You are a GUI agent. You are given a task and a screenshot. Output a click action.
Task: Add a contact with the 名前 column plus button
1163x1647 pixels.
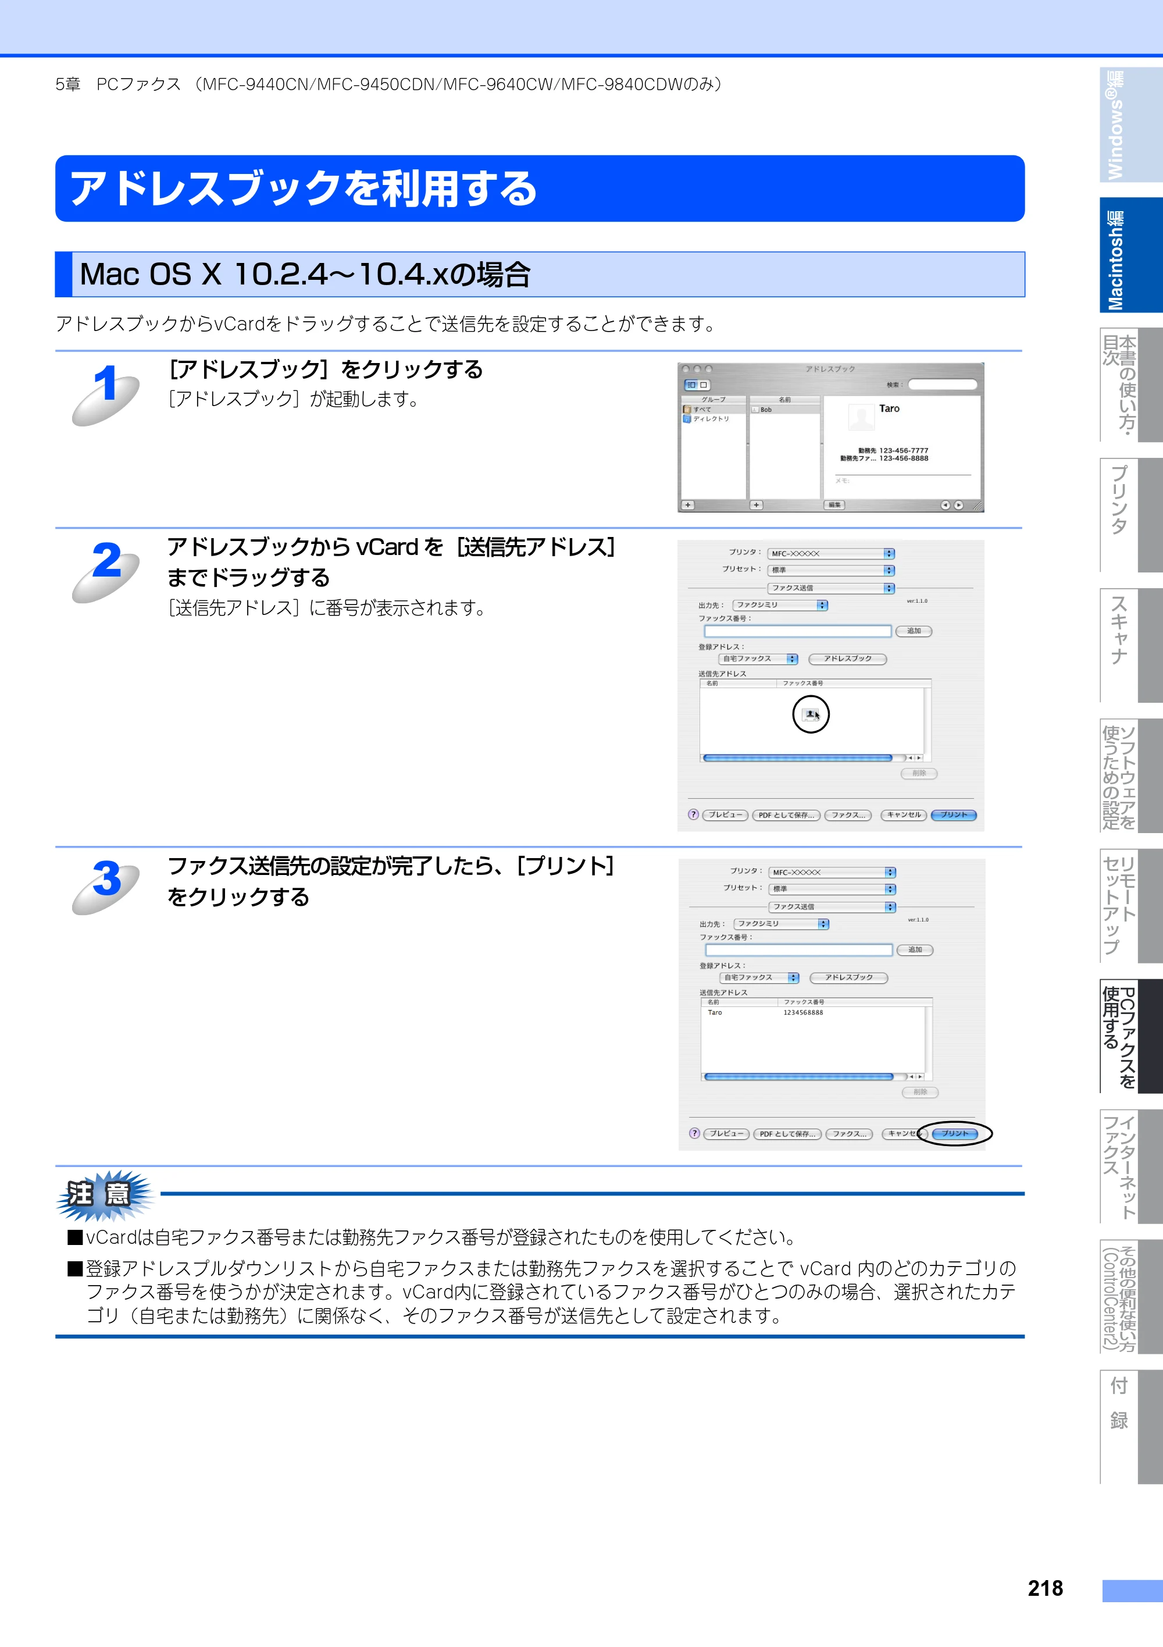757,505
